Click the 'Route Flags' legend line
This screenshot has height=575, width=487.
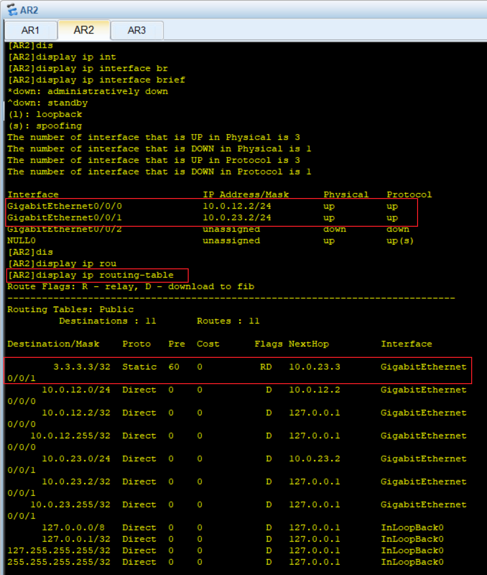(131, 287)
